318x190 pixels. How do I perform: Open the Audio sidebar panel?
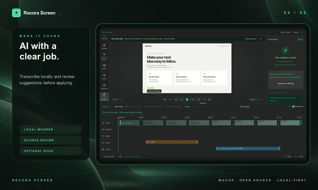[x=104, y=76]
